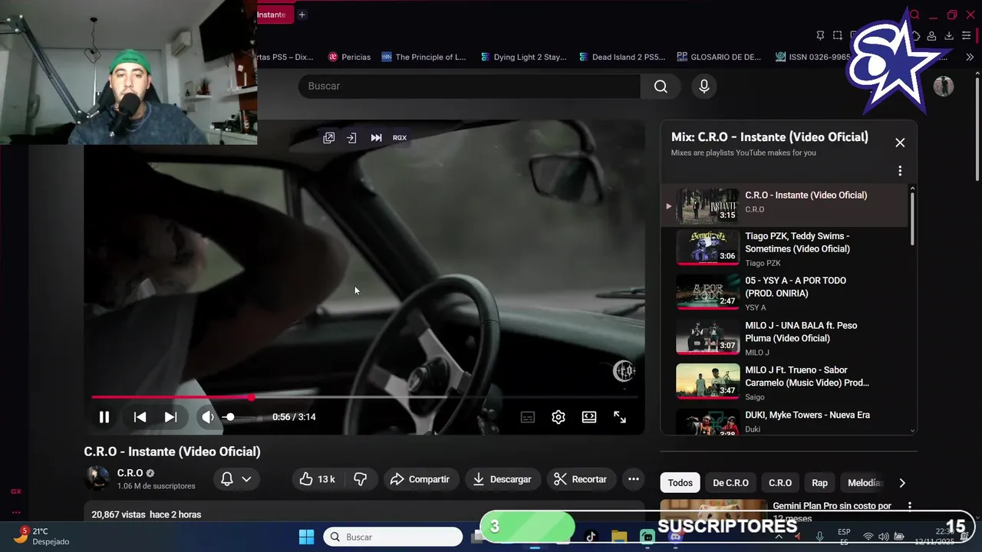Viewport: 982px width, 552px height.
Task: Play Tiago PZK Sometimes video
Action: [785, 248]
